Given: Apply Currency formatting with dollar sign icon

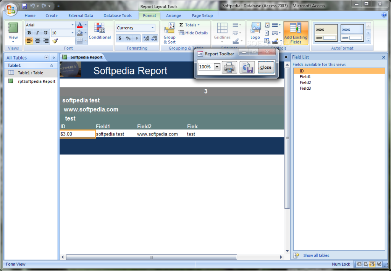Looking at the screenshot, I should (120, 38).
